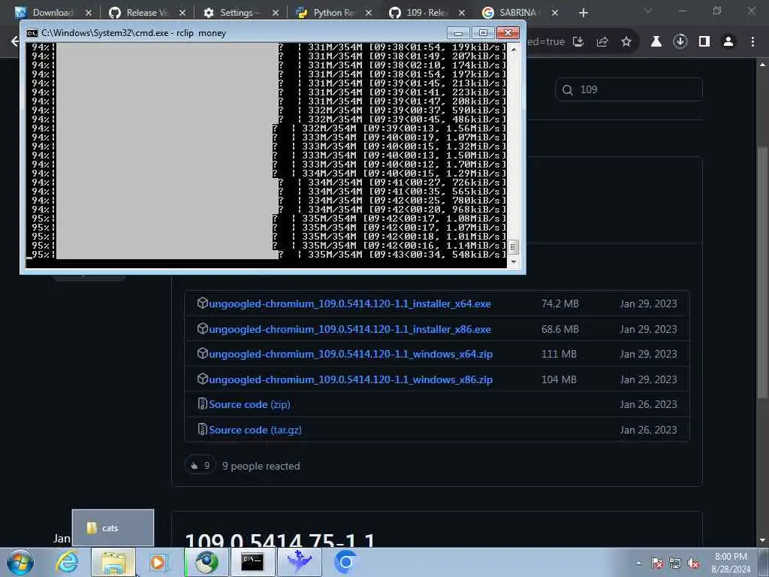The width and height of the screenshot is (769, 577).
Task: Maximize the cmd.exe window
Action: click(x=483, y=33)
